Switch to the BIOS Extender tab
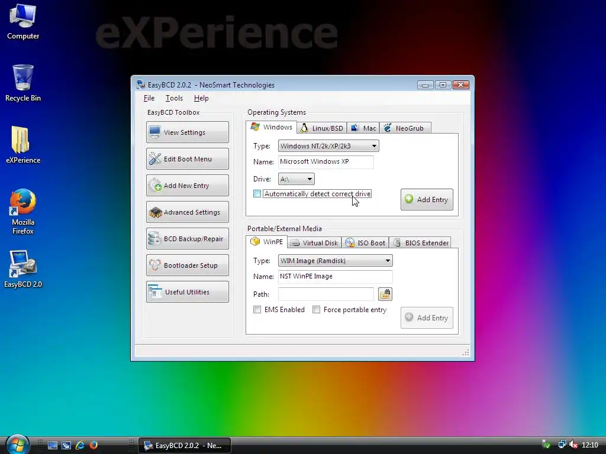The width and height of the screenshot is (606, 454). pyautogui.click(x=420, y=243)
